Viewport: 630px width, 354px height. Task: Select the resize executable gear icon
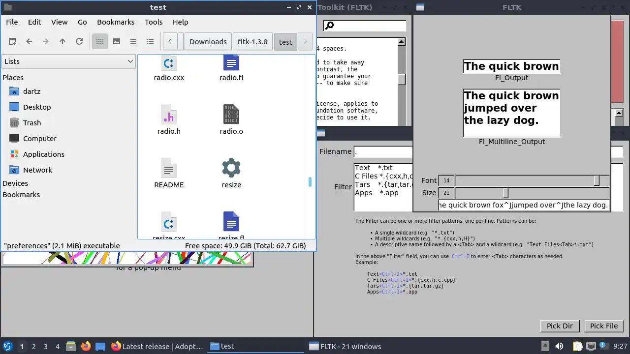point(231,168)
